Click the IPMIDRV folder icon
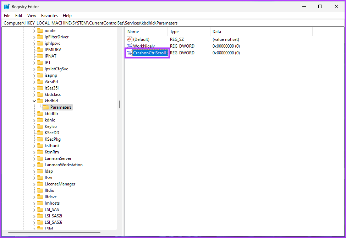 pyautogui.click(x=40, y=50)
